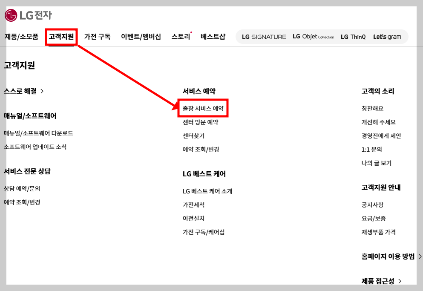423x291 pixels.
Task: Open the 스토리 menu
Action: [181, 37]
